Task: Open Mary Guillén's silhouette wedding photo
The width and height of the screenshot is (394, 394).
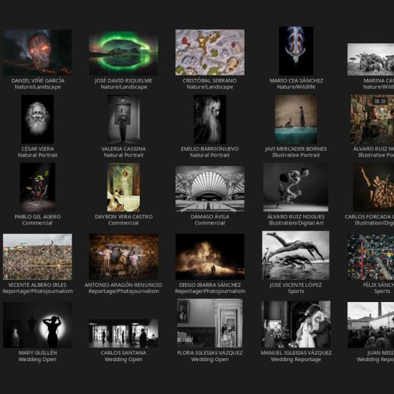Action: 37,325
